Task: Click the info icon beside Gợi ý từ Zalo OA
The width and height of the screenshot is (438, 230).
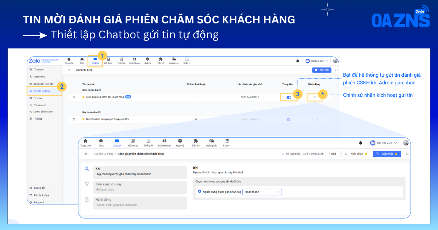Action: point(100,90)
